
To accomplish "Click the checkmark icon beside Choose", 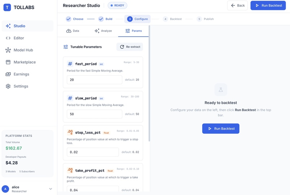I will click(x=68, y=19).
